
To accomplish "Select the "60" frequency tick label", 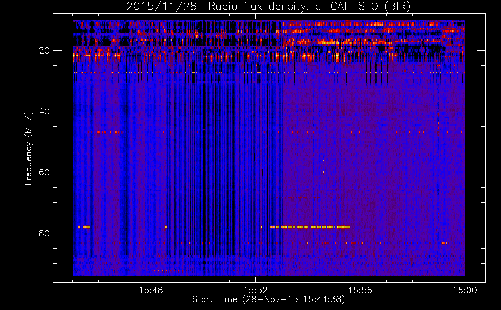I will pos(44,172).
